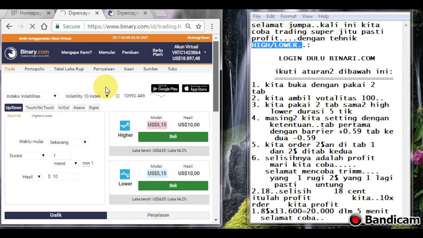Viewport: 423px width, 238px height.
Task: Open Notepad Help menu
Action: pyautogui.click(x=324, y=16)
